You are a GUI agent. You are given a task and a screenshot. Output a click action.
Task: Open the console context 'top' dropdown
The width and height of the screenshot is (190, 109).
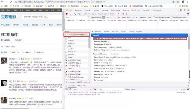pyautogui.click(x=82, y=89)
